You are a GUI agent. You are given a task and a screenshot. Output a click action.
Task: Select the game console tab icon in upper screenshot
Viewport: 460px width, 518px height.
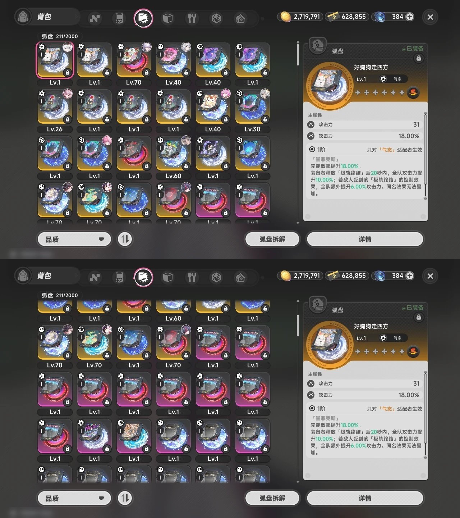pos(119,18)
